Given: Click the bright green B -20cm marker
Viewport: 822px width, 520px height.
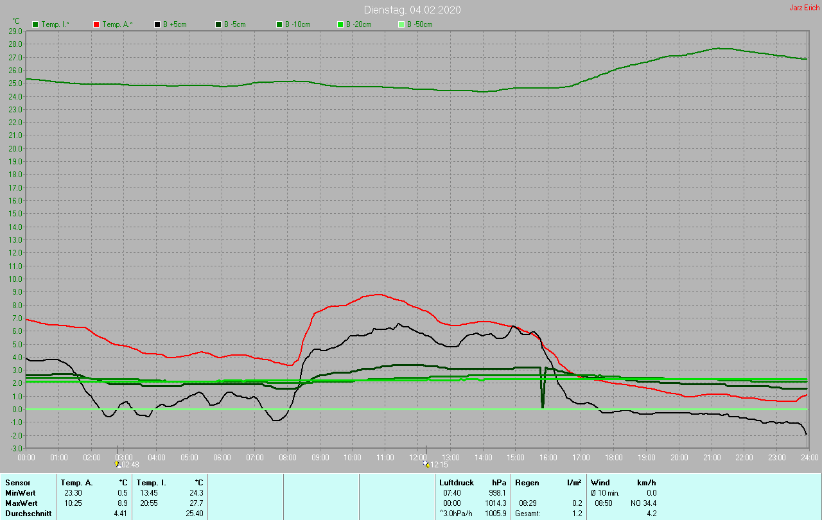Looking at the screenshot, I should pos(340,24).
